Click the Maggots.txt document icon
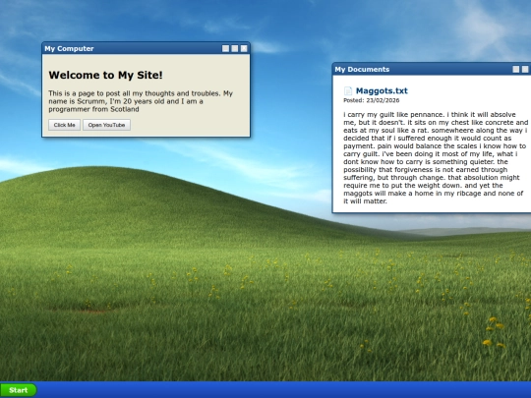Image resolution: width=531 pixels, height=398 pixels. [348, 90]
